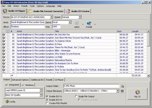Switch to the Windows encoder tab
Viewport: 152px width, 108px height.
point(28,85)
